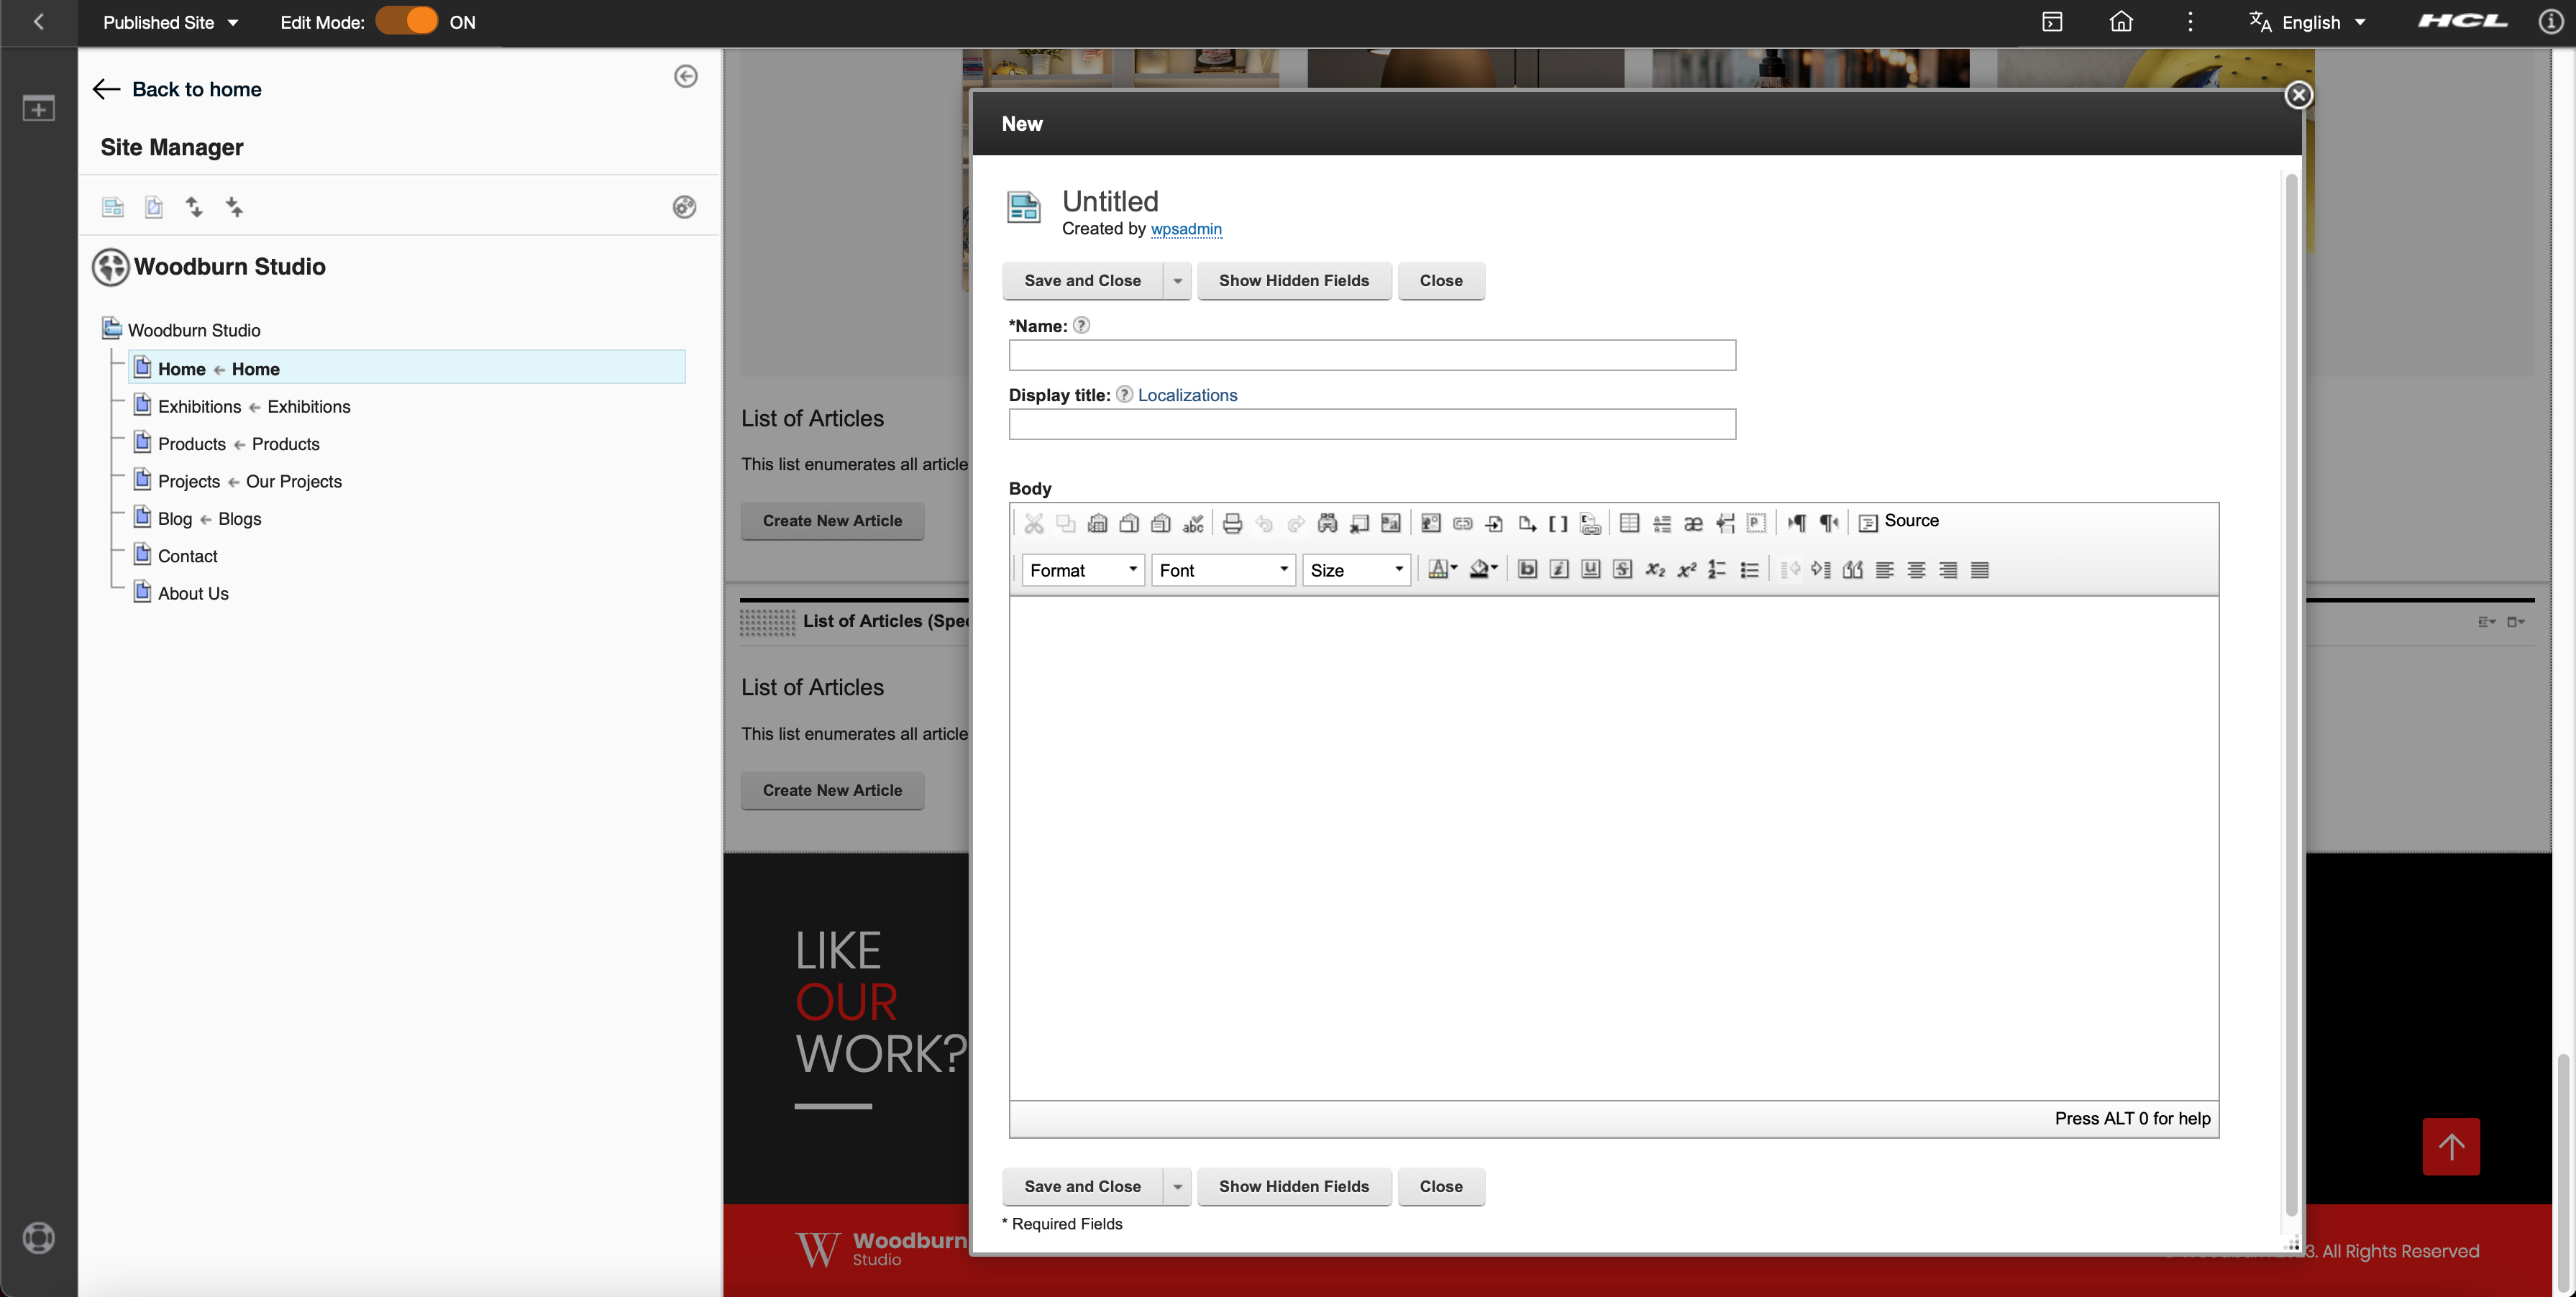Screen dimensions: 2576x1297
Task: Open the Size dropdown in editor
Action: click(1352, 569)
